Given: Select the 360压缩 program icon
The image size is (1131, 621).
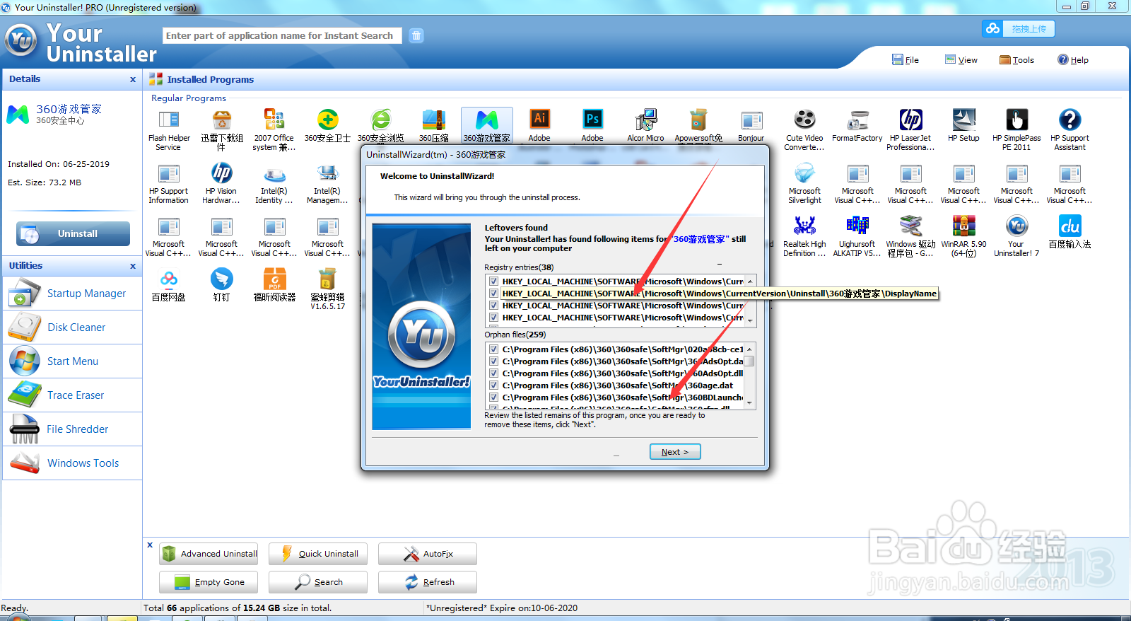Looking at the screenshot, I should tap(433, 120).
